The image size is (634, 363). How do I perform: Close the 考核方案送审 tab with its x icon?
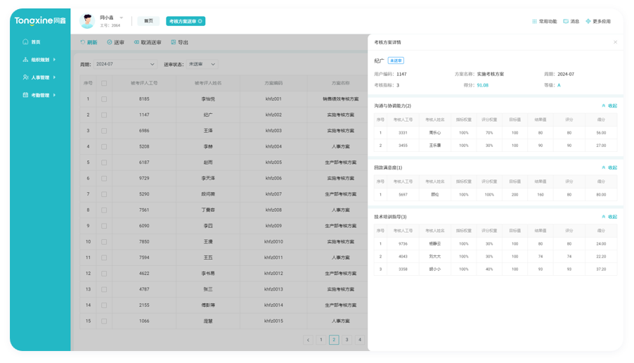tap(200, 21)
